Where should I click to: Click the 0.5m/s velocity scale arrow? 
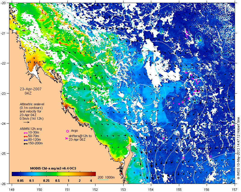27,122
